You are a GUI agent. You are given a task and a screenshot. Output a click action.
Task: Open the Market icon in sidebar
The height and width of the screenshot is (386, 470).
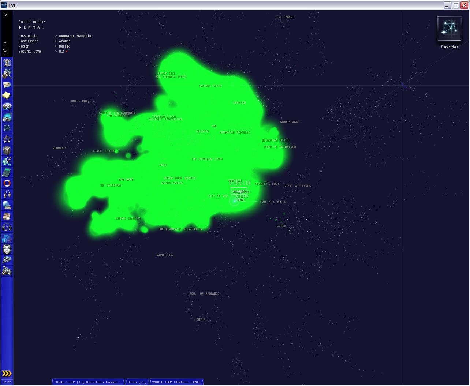[x=7, y=117]
